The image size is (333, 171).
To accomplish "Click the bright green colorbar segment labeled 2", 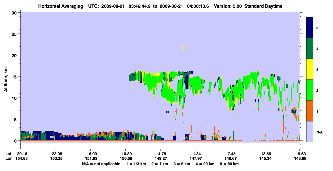I will pos(310,90).
